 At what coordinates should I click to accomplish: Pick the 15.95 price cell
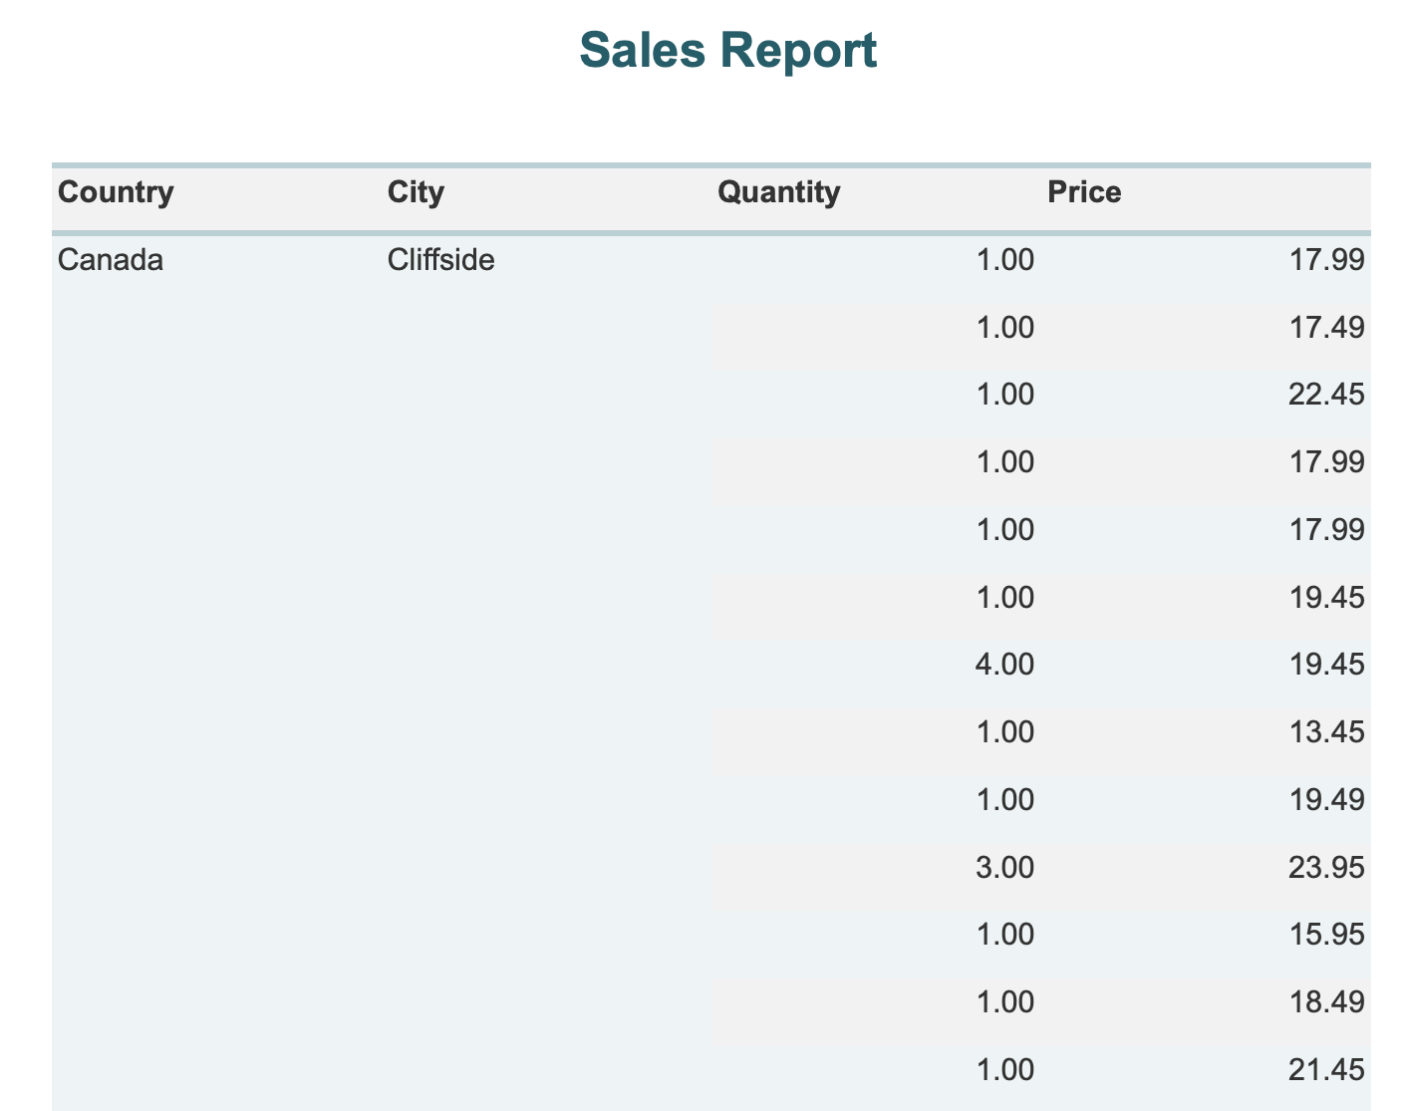1326,935
